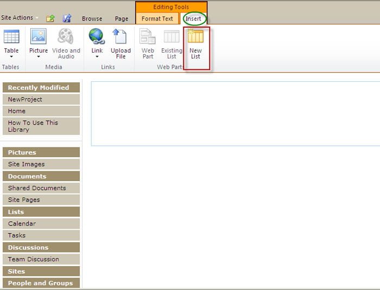Open Team Discussion board
Viewport: 380px width, 290px height.
41,259
